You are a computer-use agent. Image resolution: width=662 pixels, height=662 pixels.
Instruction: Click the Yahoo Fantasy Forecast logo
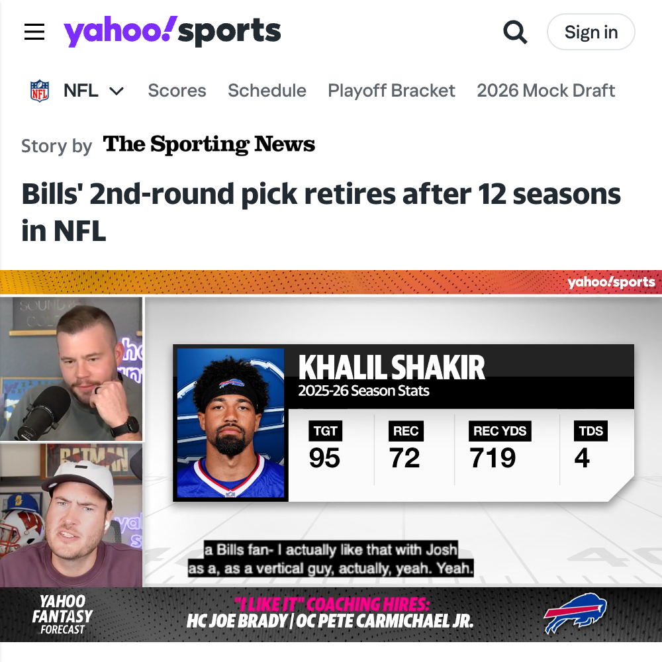[x=62, y=614]
